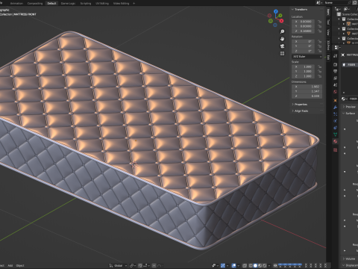Open the Object properties tab icon
358x269 pixels.
click(x=336, y=100)
